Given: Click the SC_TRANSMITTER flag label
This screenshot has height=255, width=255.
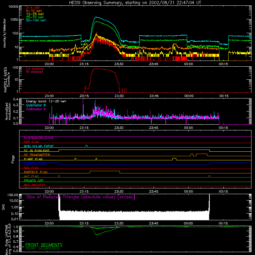Looking at the screenshot, I should 37,155.
